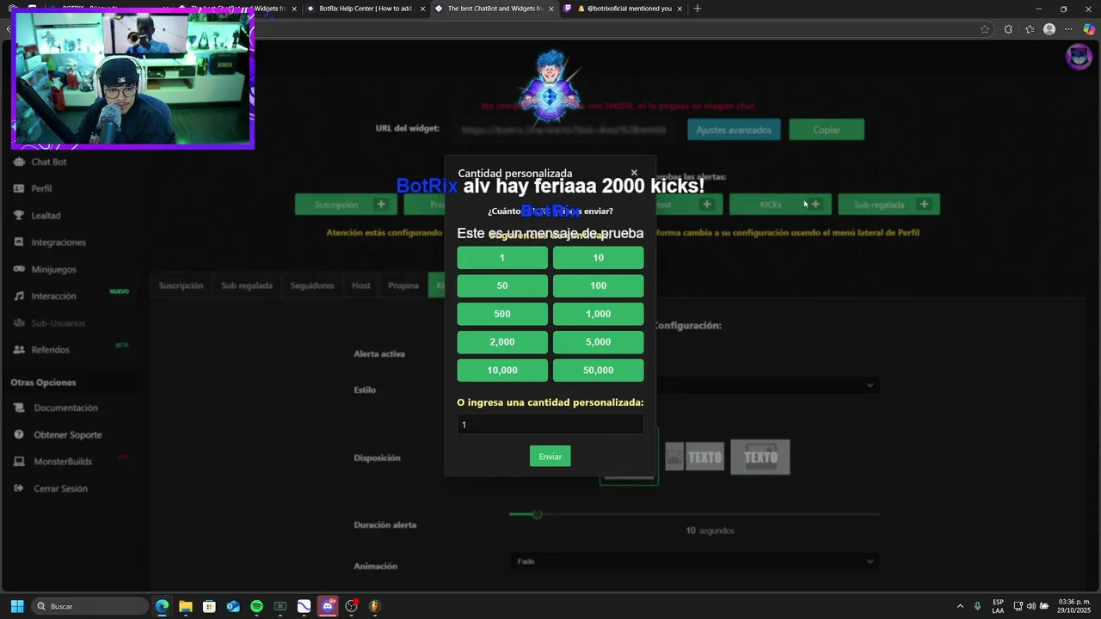Screen dimensions: 1101x619
Task: Choose the 1 kick amount
Action: (502, 258)
